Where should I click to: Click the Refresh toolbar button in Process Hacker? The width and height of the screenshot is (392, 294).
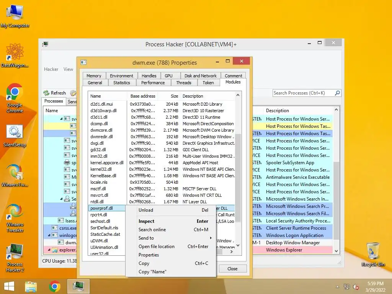[55, 93]
